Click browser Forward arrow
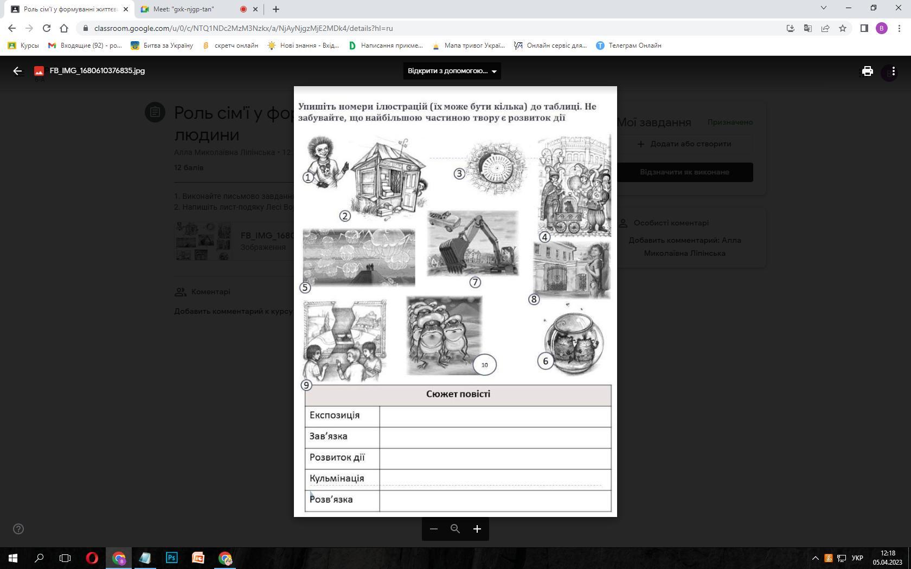This screenshot has height=569, width=911. (x=29, y=28)
